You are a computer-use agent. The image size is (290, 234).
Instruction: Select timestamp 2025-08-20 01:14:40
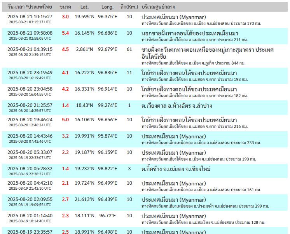(x=30, y=215)
